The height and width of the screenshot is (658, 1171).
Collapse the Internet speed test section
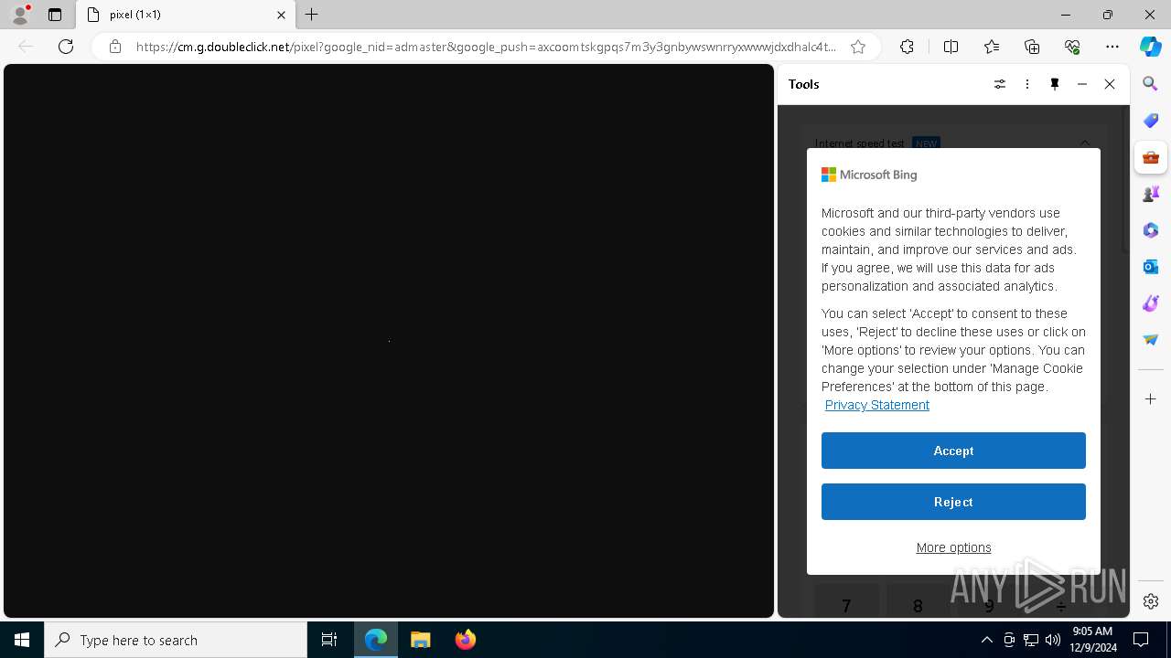pos(1085,143)
